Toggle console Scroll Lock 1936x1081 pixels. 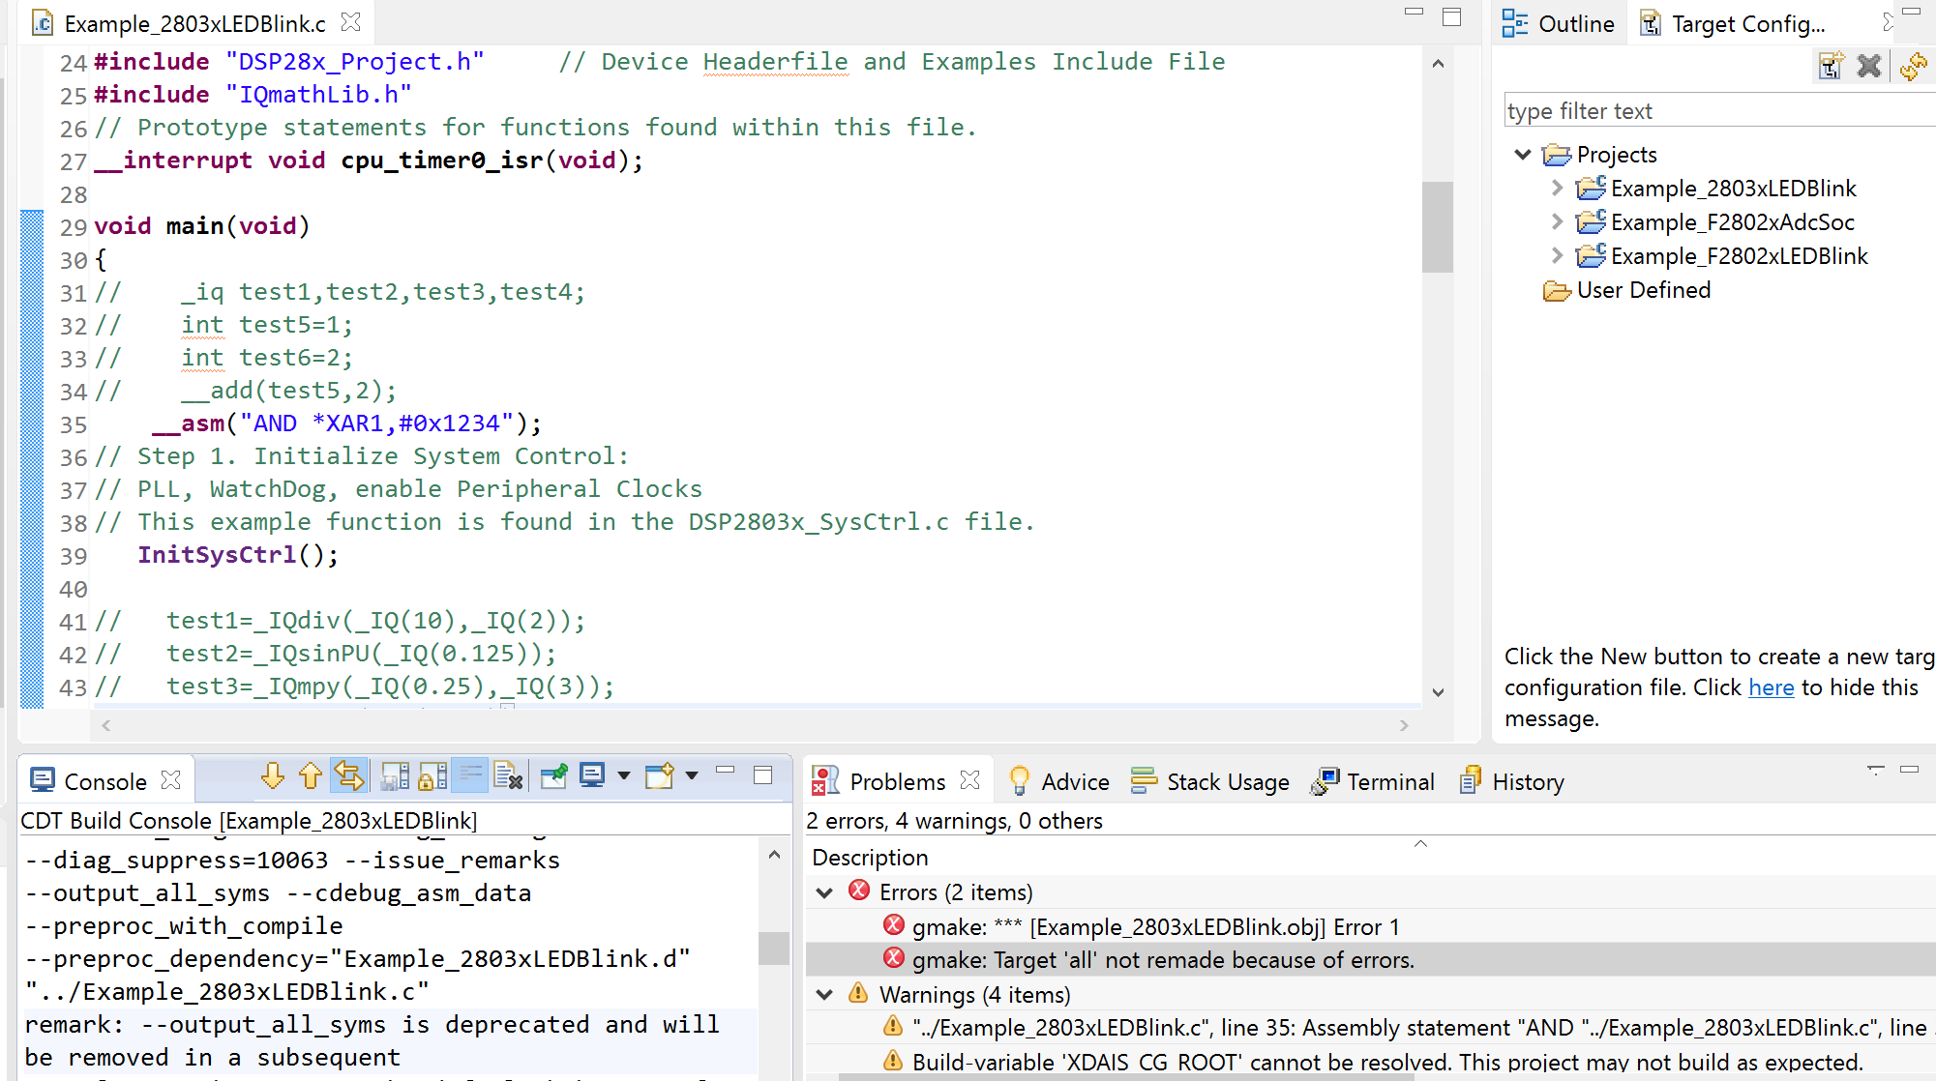pos(432,776)
